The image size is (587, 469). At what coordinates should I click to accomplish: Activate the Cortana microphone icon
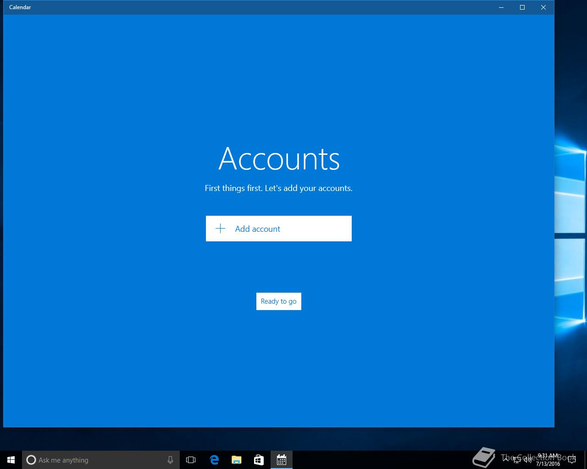[170, 460]
